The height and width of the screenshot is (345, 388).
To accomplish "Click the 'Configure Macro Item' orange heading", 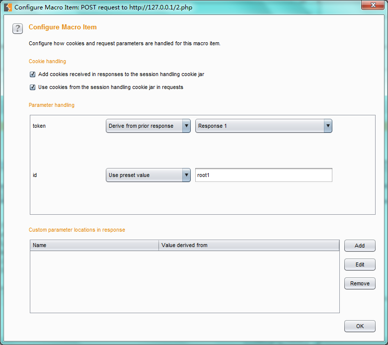I will coord(63,27).
